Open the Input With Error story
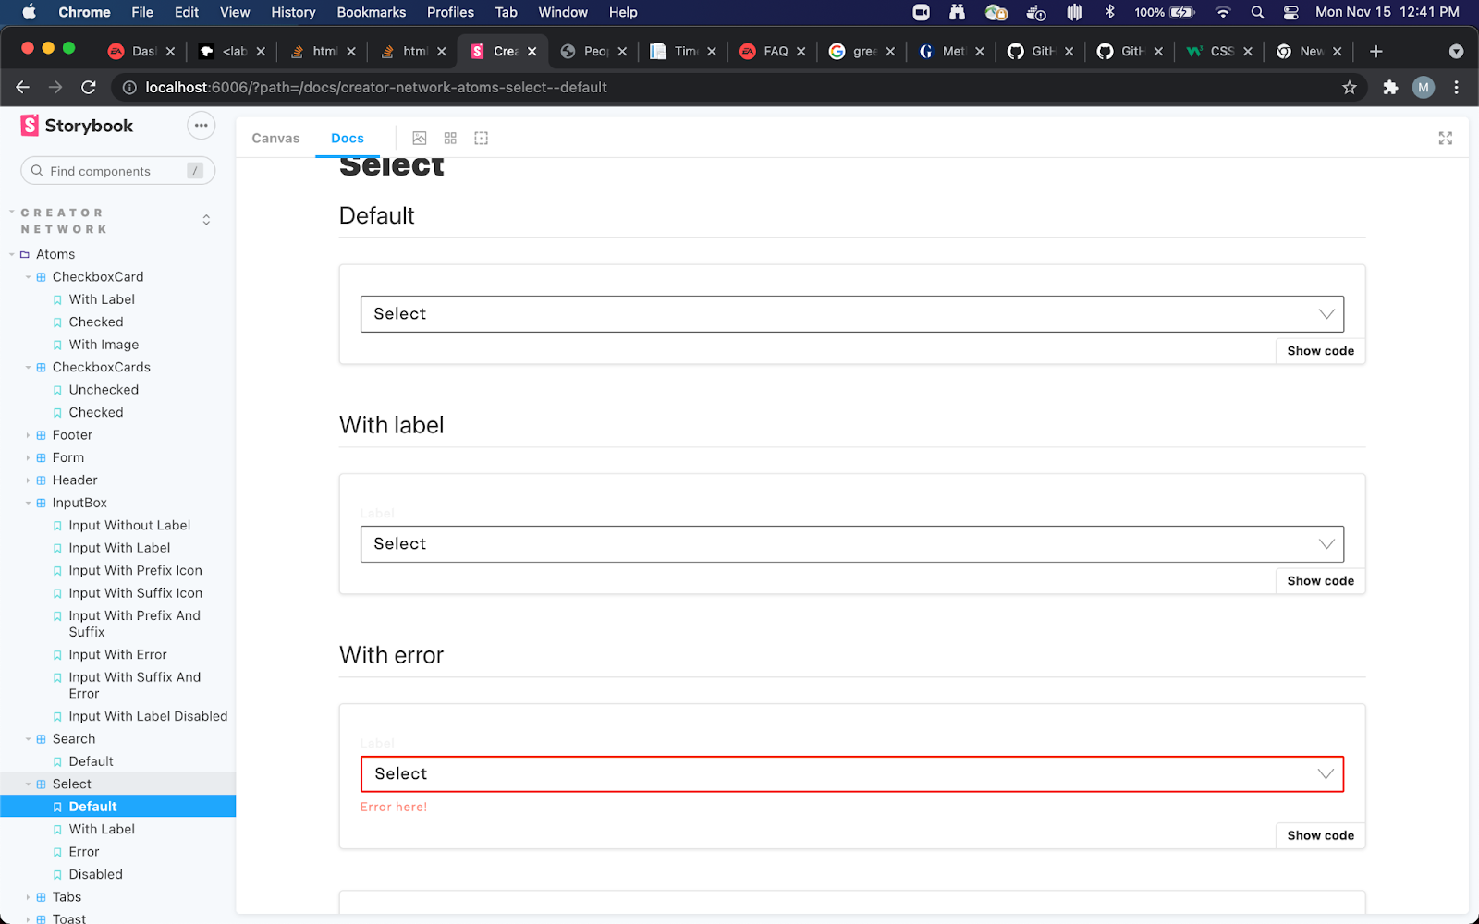The image size is (1479, 924). [x=117, y=655]
